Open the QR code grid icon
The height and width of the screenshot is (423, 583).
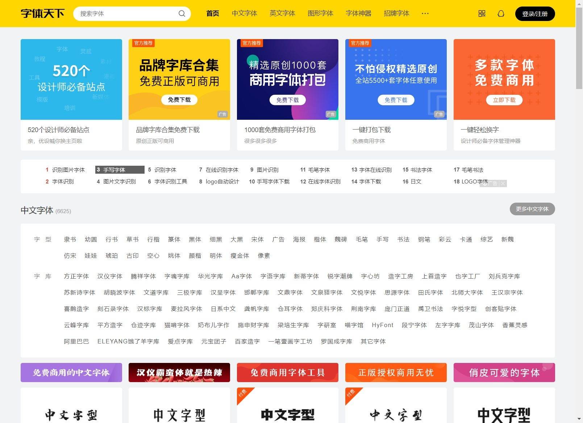click(x=482, y=14)
